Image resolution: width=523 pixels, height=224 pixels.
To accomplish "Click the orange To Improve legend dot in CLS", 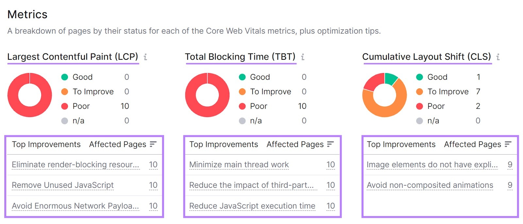I will click(419, 92).
